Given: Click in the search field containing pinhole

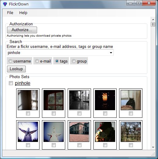Looking at the screenshot, I should tap(60, 52).
